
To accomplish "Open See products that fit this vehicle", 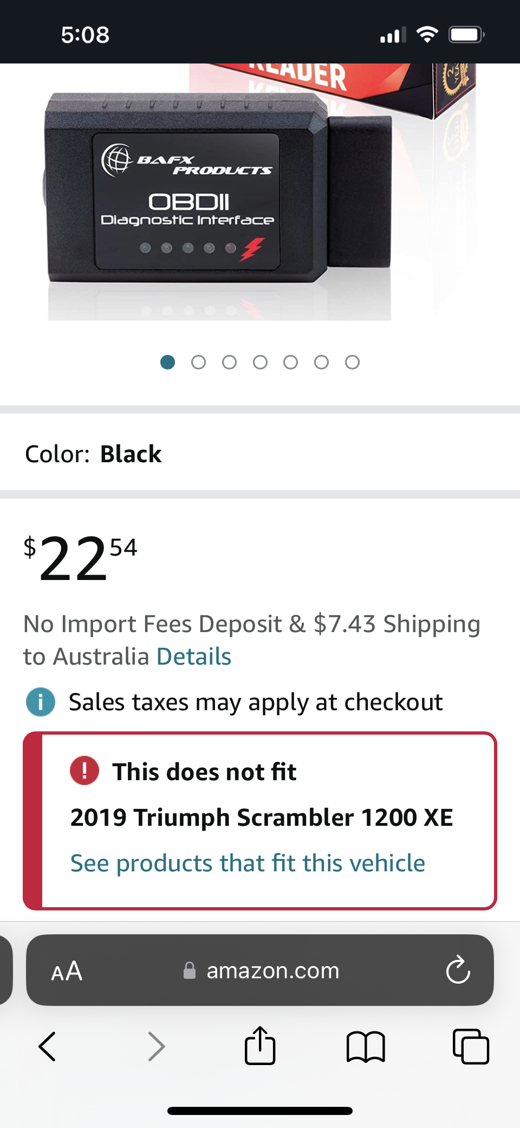I will [248, 863].
